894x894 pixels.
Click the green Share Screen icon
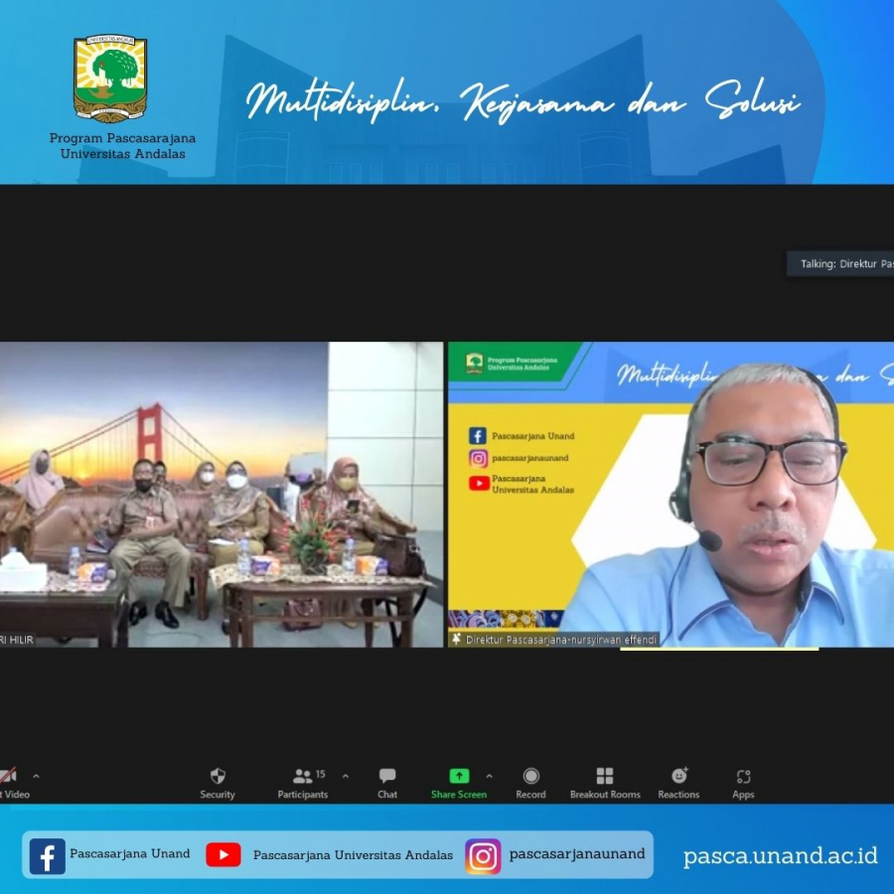[x=459, y=777]
